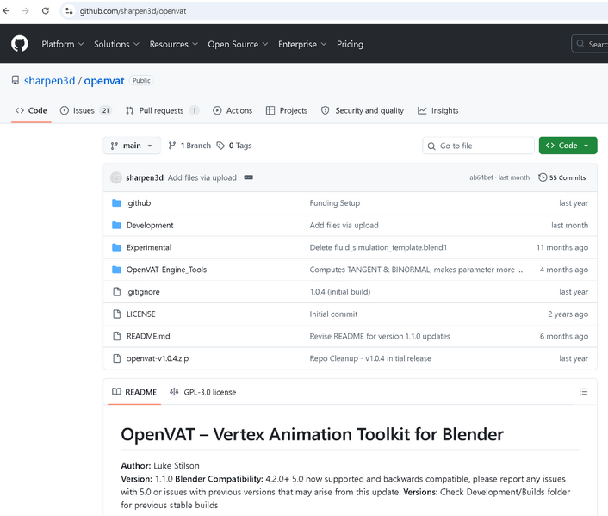608x516 pixels.
Task: Open the Pull requests tab
Action: 162,110
